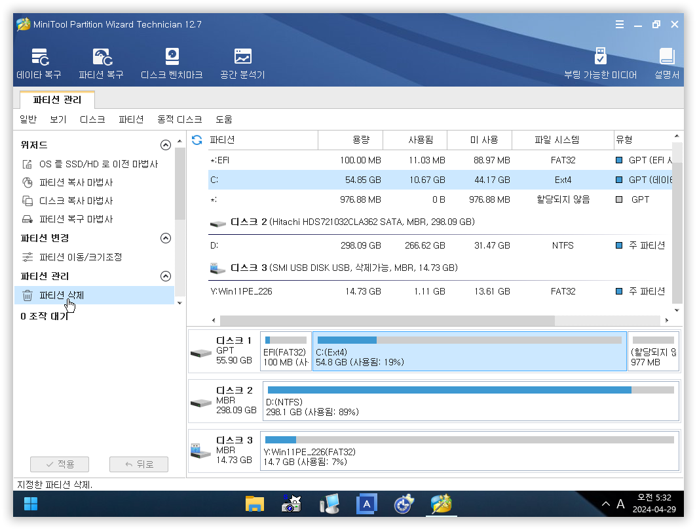Open the 설명서 manual

(667, 64)
